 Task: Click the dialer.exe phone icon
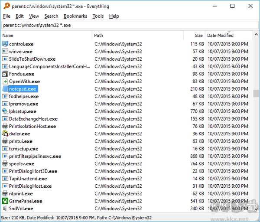click(5, 134)
